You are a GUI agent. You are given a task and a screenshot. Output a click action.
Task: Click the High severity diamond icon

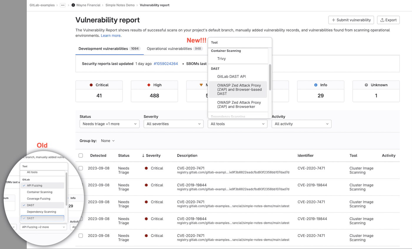point(148,85)
